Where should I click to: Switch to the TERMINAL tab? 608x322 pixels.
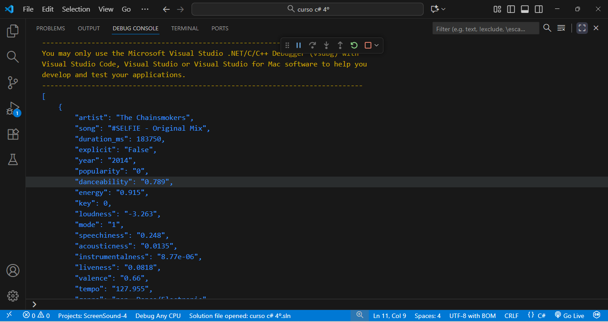185,28
